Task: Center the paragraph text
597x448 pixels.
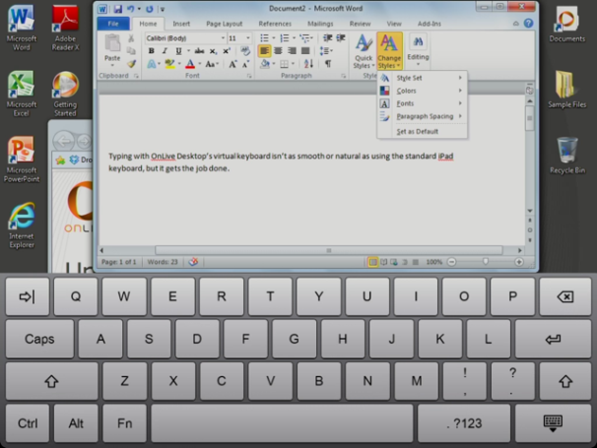Action: [279, 50]
